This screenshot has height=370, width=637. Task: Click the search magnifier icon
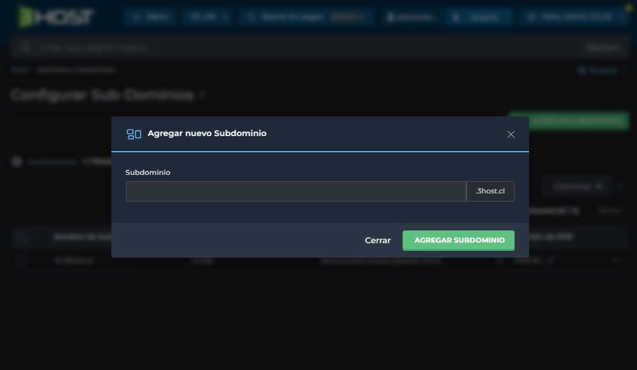click(26, 47)
